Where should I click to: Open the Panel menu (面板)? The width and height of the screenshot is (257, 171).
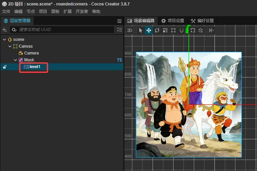coord(55,12)
